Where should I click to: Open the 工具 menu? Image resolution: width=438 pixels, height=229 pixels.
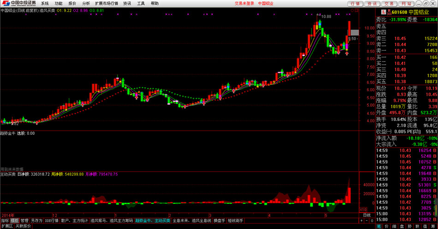point(141,3)
